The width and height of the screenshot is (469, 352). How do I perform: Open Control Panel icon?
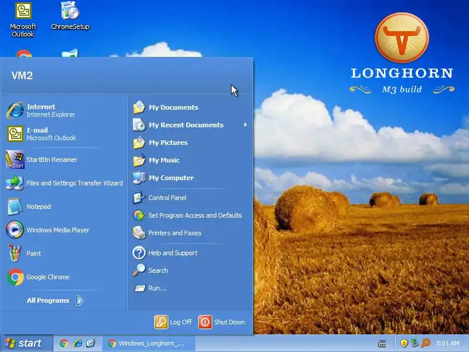pyautogui.click(x=139, y=198)
